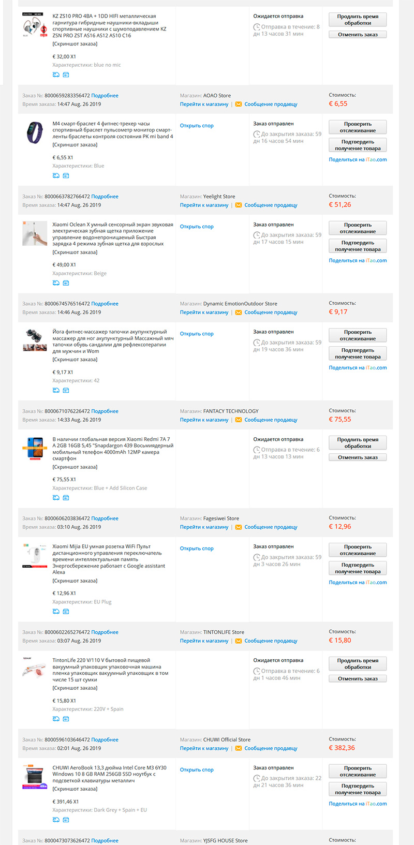Open Xiaomi Redmi 7A product thumbnail
414x845 pixels.
35,448
